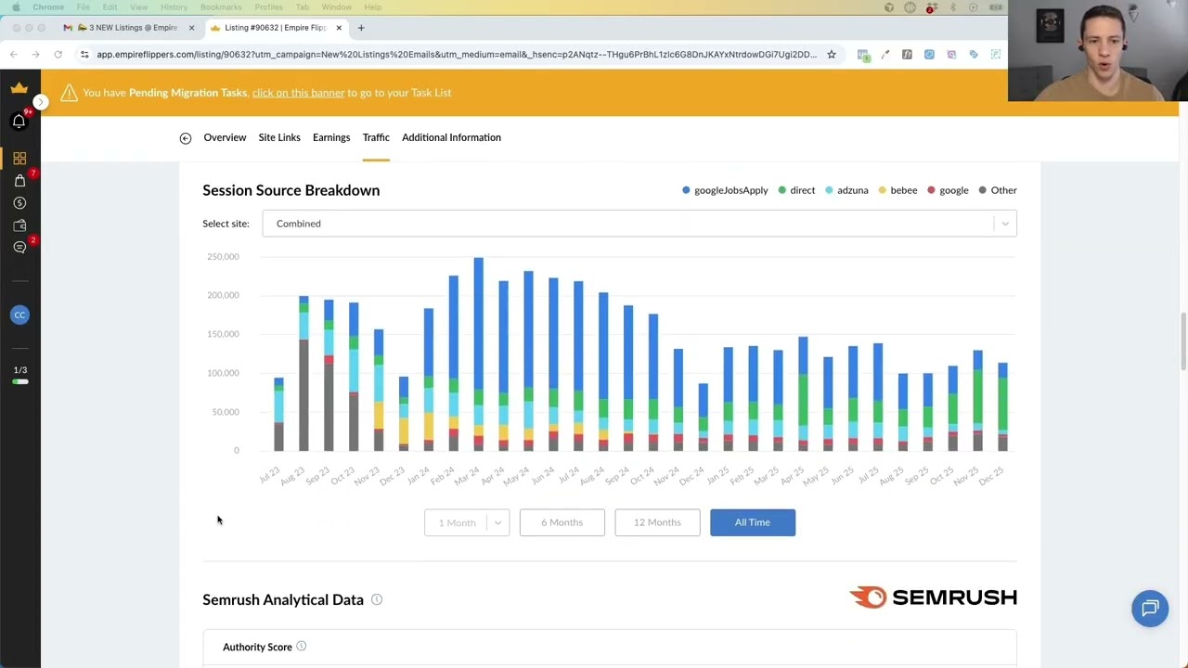Click the Session Source Breakdown heading

tap(291, 190)
